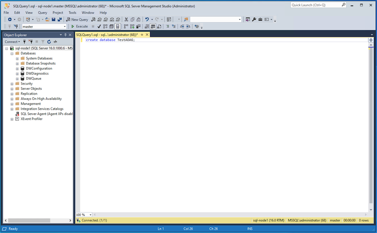Click the Undo arrow icon
Viewport: 377px width, 233px height.
click(147, 20)
